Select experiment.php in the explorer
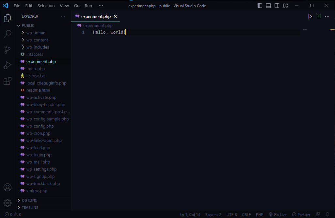 click(43, 61)
